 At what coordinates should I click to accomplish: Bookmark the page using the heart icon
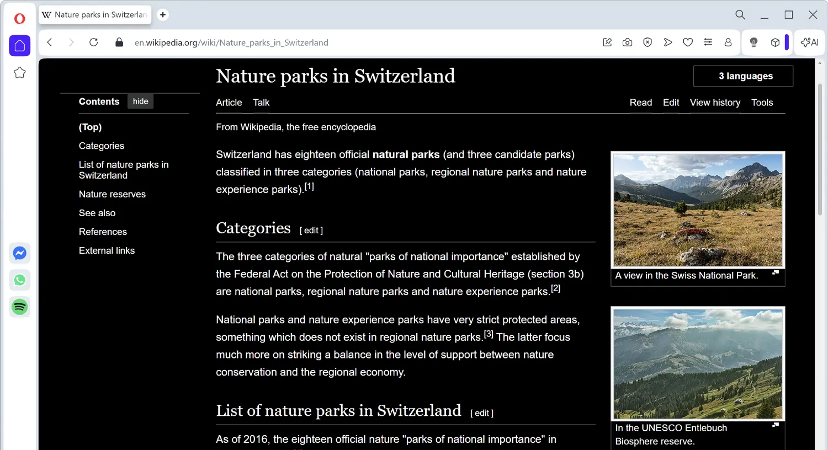pyautogui.click(x=688, y=42)
